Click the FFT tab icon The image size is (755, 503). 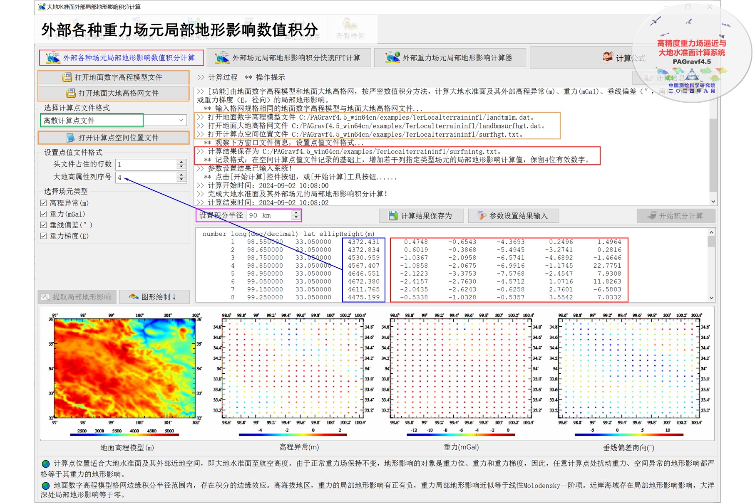pyautogui.click(x=222, y=58)
